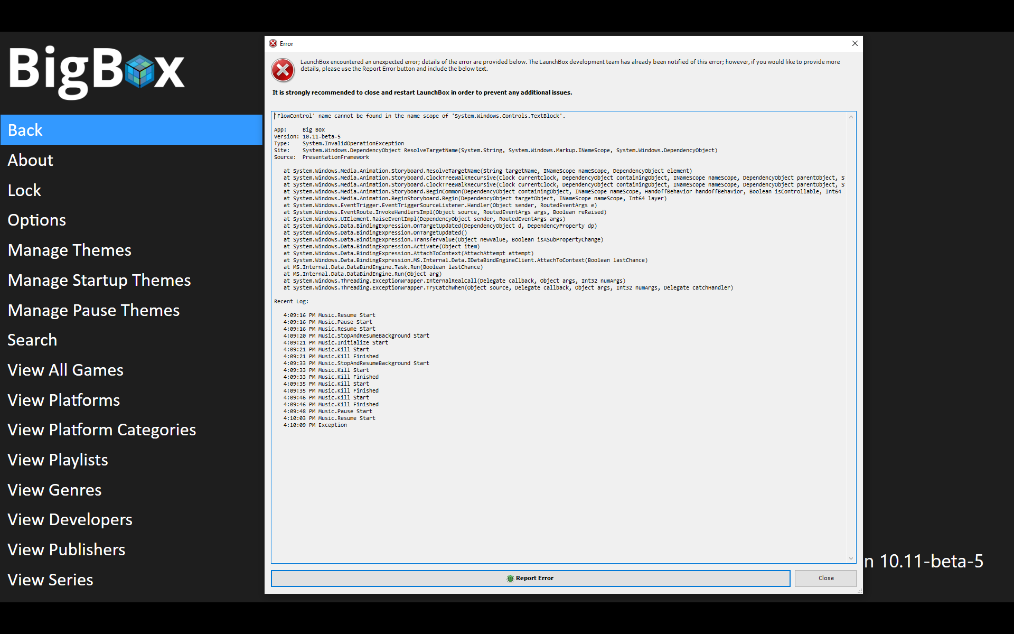Click 'Music.Initialize Start' log entry
Image resolution: width=1014 pixels, height=634 pixels.
(335, 342)
